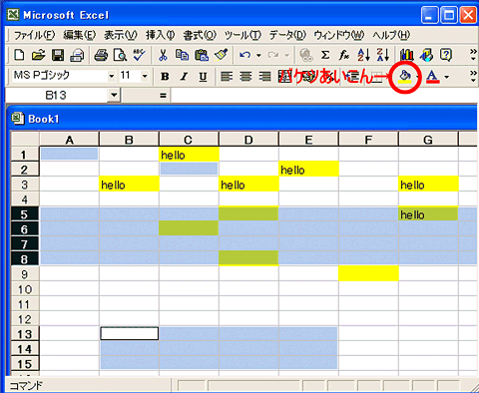Image resolution: width=479 pixels, height=393 pixels.
Task: Open the font size 11 dropdown
Action: [x=145, y=77]
